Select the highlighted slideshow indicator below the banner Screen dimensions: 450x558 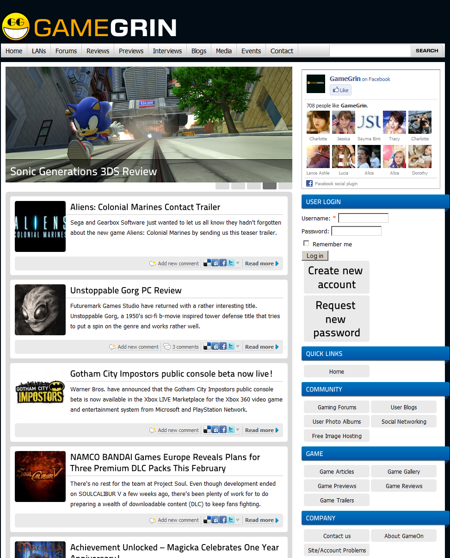coord(270,186)
